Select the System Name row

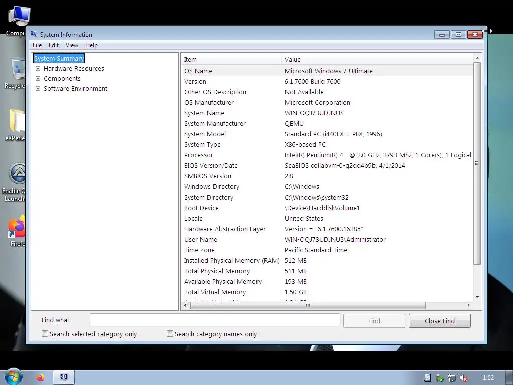(x=327, y=113)
